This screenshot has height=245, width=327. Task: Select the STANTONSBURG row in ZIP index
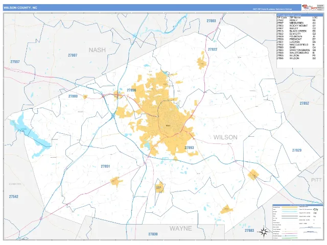(296, 50)
